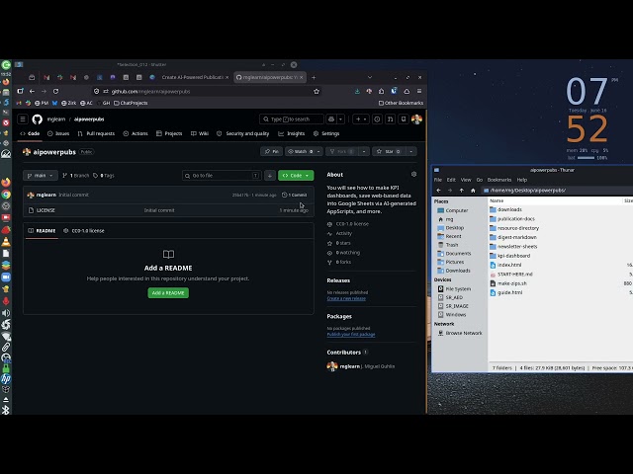
Task: Switch to Issues tab
Action: (x=58, y=133)
